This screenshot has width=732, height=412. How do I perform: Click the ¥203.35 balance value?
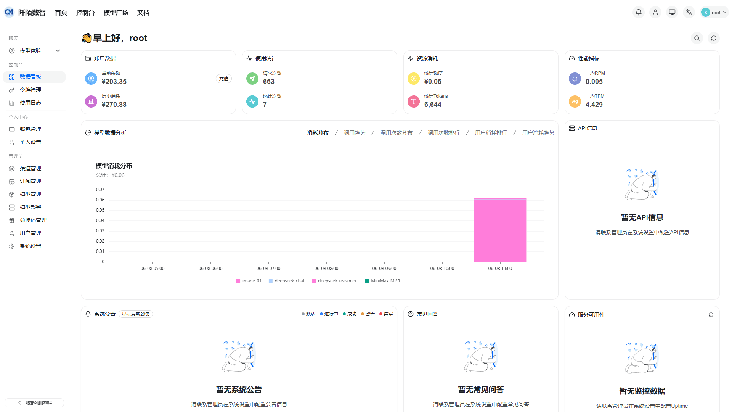pyautogui.click(x=114, y=82)
